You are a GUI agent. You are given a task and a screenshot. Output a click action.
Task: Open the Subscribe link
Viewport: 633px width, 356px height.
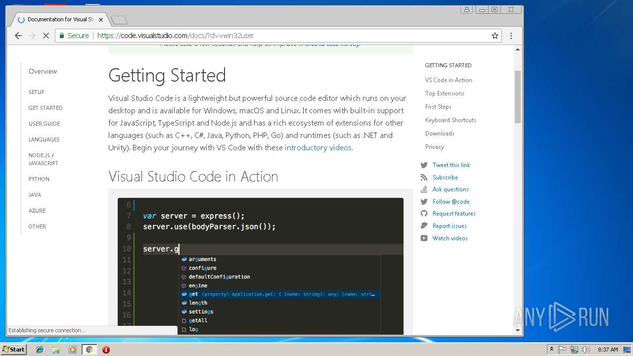pos(445,178)
